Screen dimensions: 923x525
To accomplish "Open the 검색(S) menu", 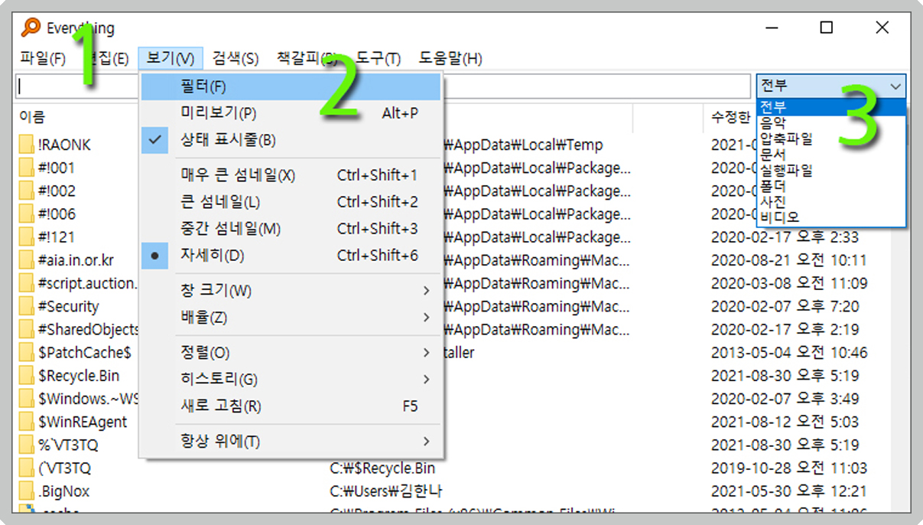I will pos(236,58).
